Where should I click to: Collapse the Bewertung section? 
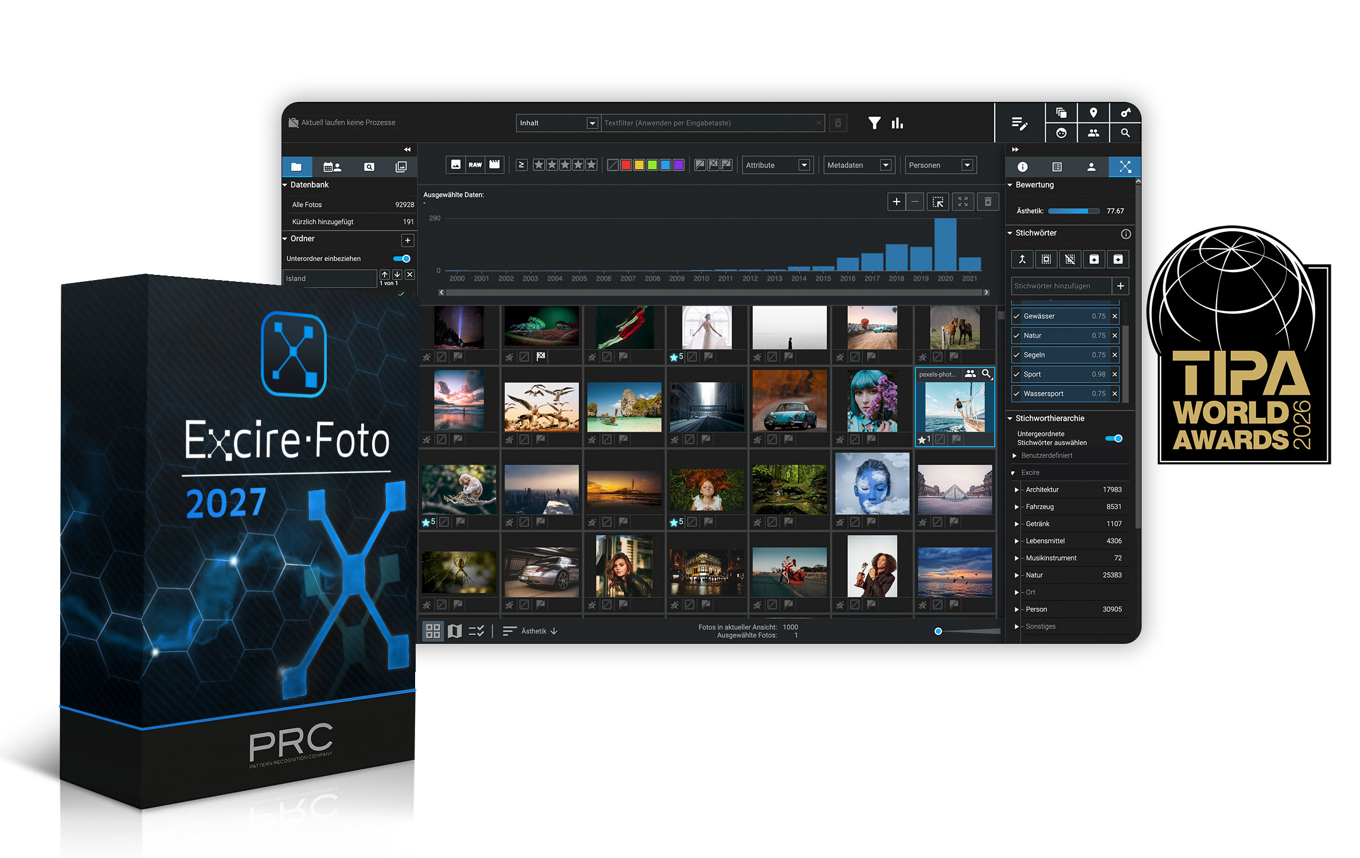click(1010, 185)
